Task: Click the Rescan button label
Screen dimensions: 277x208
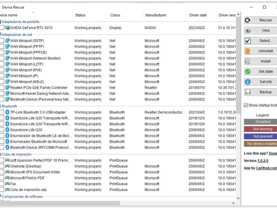Action: tap(266, 20)
